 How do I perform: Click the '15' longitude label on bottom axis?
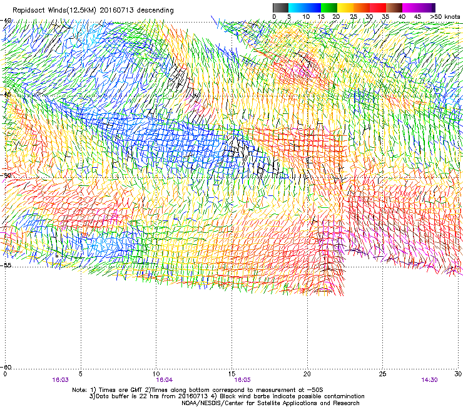(232, 374)
